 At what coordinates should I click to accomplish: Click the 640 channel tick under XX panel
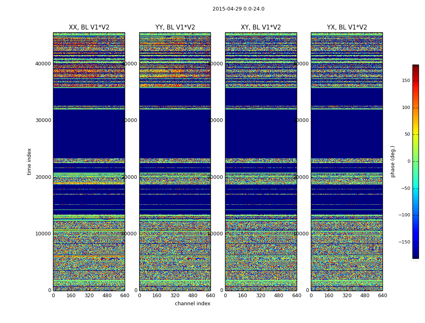point(125,296)
